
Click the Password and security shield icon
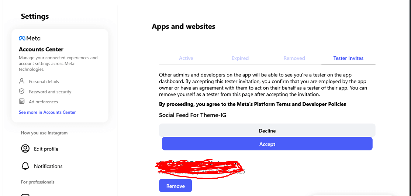[x=22, y=91]
